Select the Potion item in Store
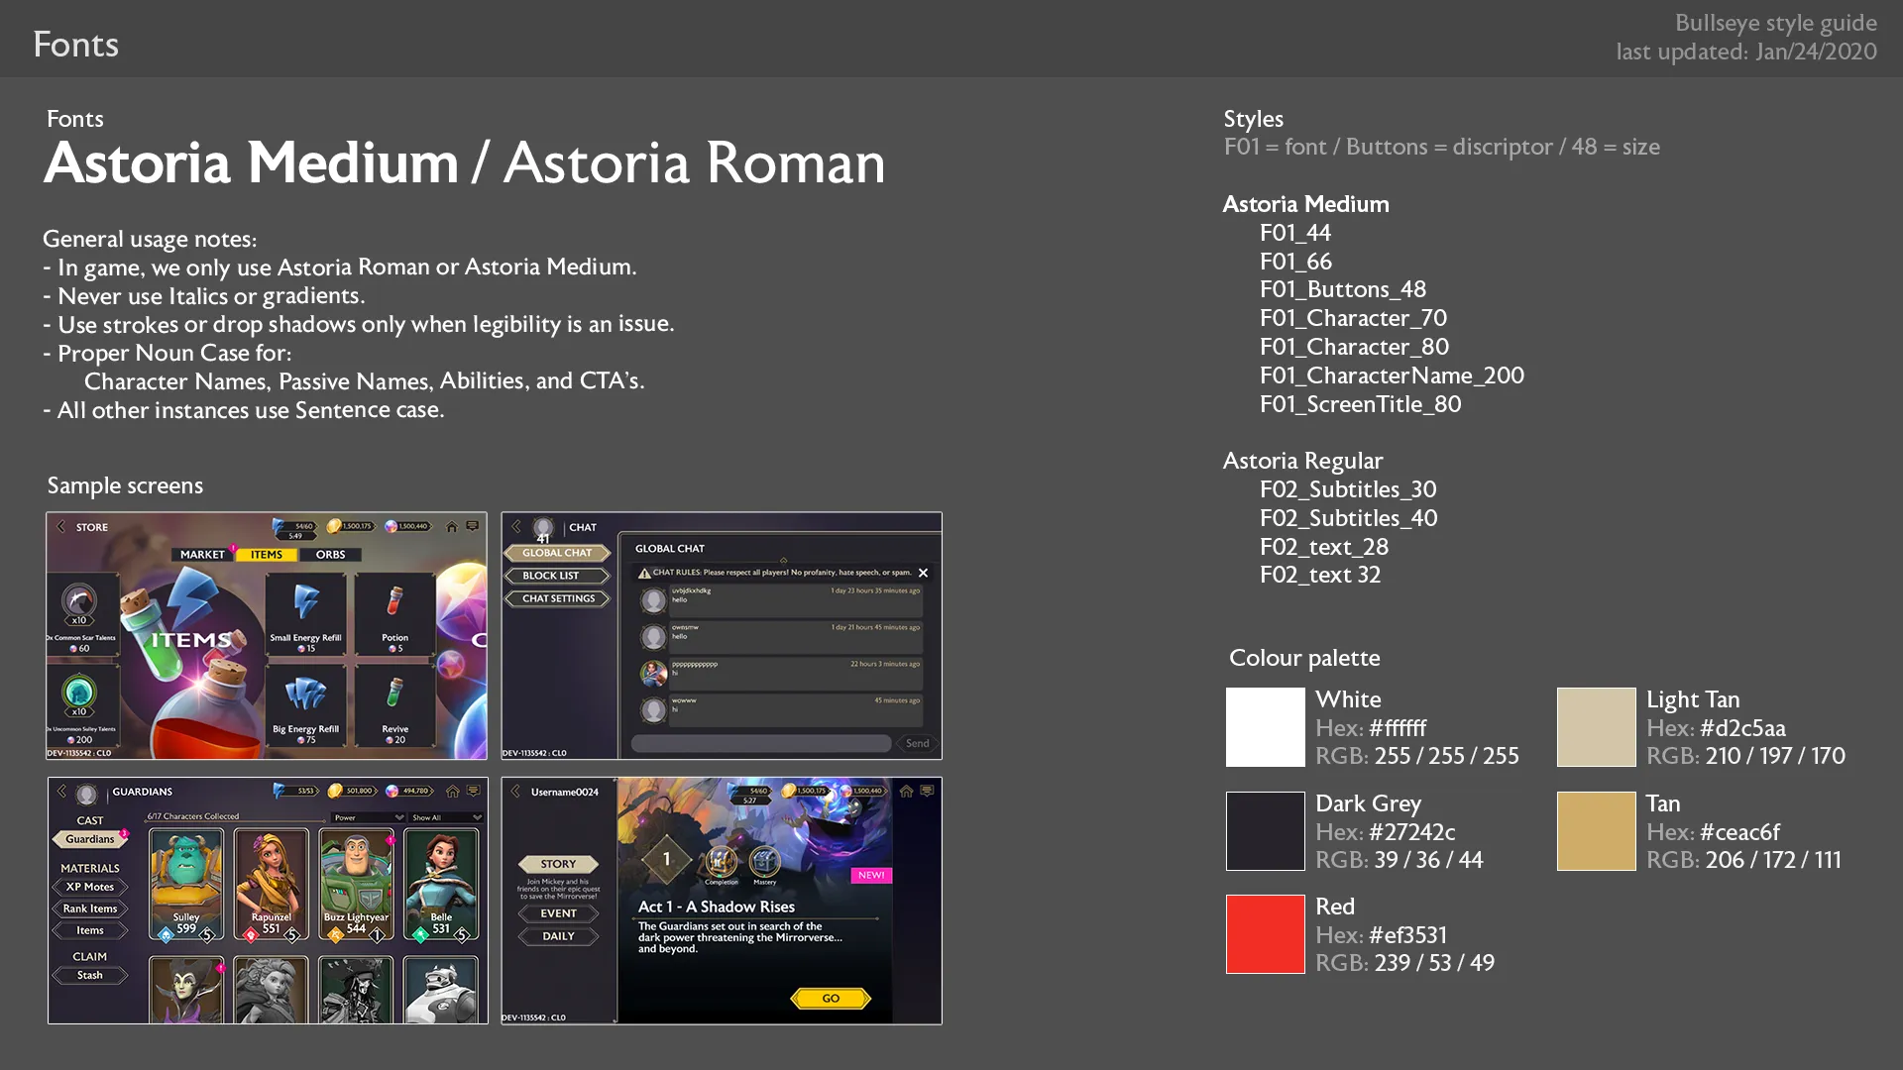The image size is (1903, 1070). (x=394, y=614)
